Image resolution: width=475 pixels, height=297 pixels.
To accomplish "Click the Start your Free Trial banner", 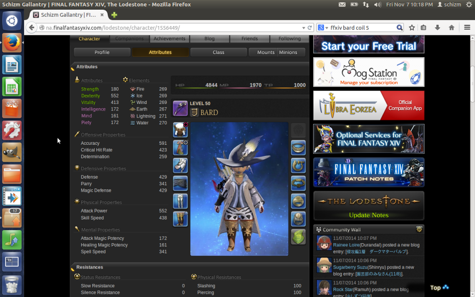I will 369,44.
